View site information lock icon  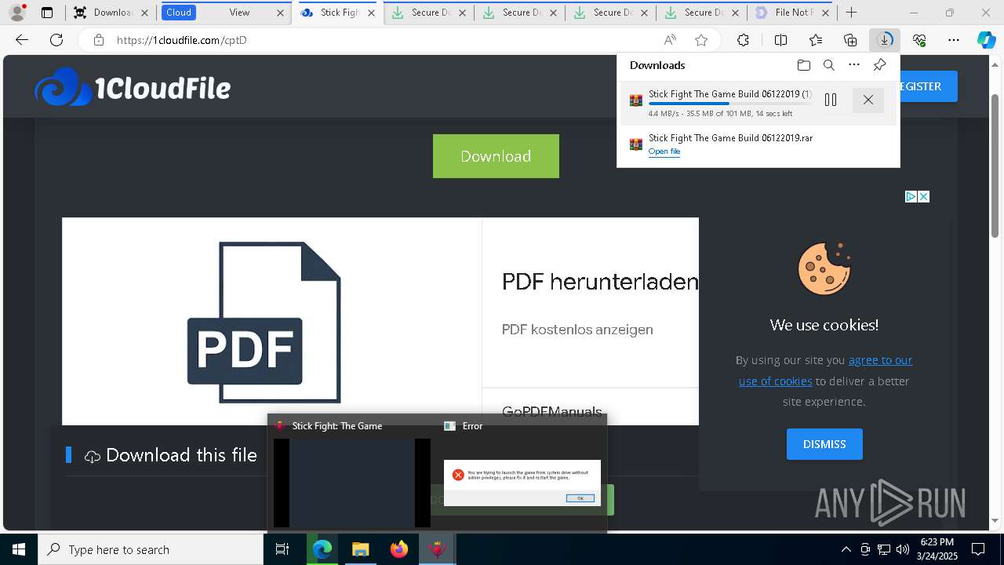99,40
